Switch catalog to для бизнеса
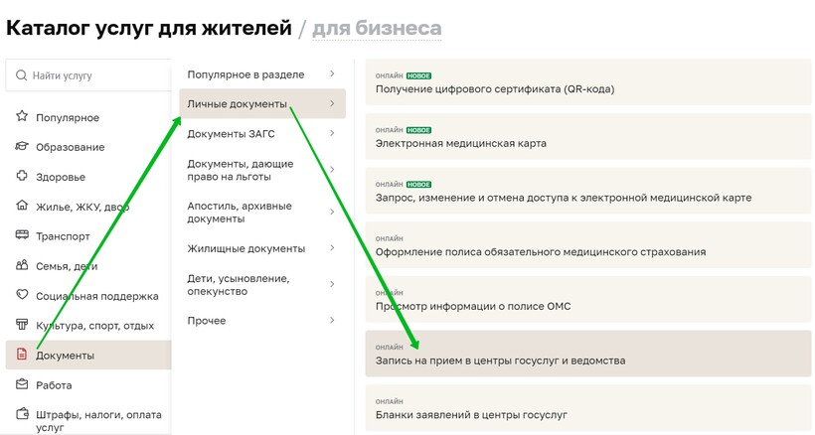 pos(377,28)
